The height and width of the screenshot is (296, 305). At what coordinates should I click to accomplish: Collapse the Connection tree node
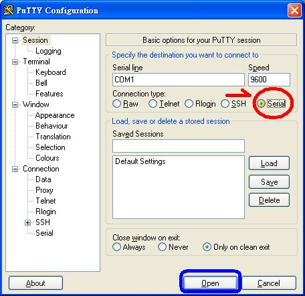(15, 169)
